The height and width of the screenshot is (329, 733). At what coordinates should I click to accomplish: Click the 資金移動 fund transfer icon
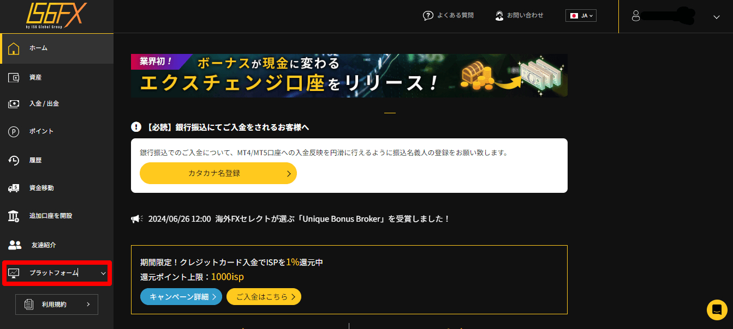click(14, 187)
